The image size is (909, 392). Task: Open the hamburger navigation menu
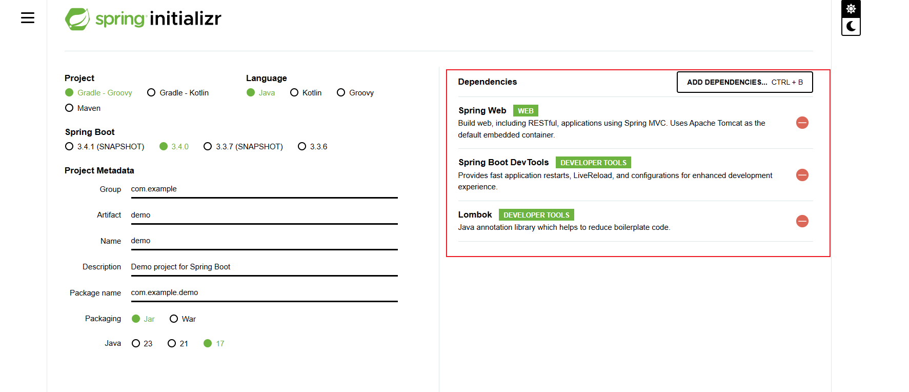28,18
